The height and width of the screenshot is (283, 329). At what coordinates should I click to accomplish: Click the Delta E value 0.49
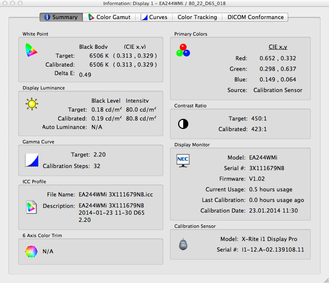(85, 75)
